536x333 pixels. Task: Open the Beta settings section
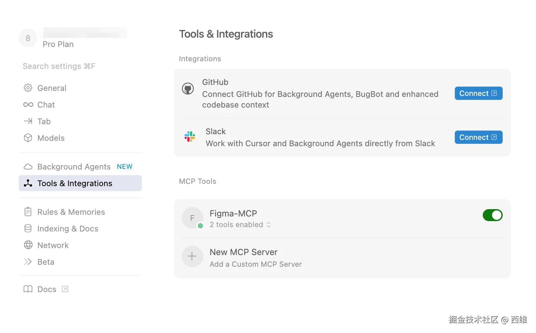pos(46,262)
